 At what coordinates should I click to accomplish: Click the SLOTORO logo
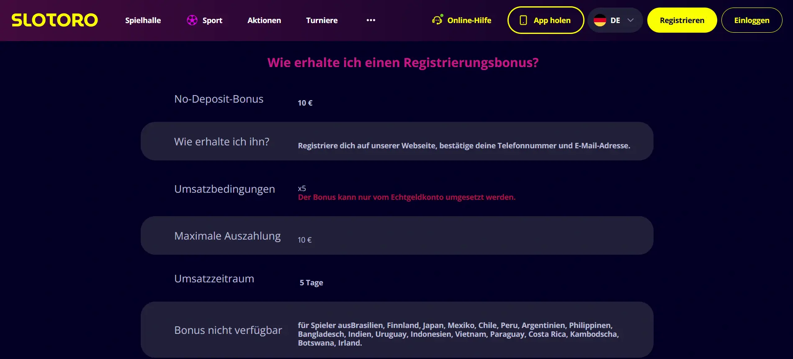54,20
